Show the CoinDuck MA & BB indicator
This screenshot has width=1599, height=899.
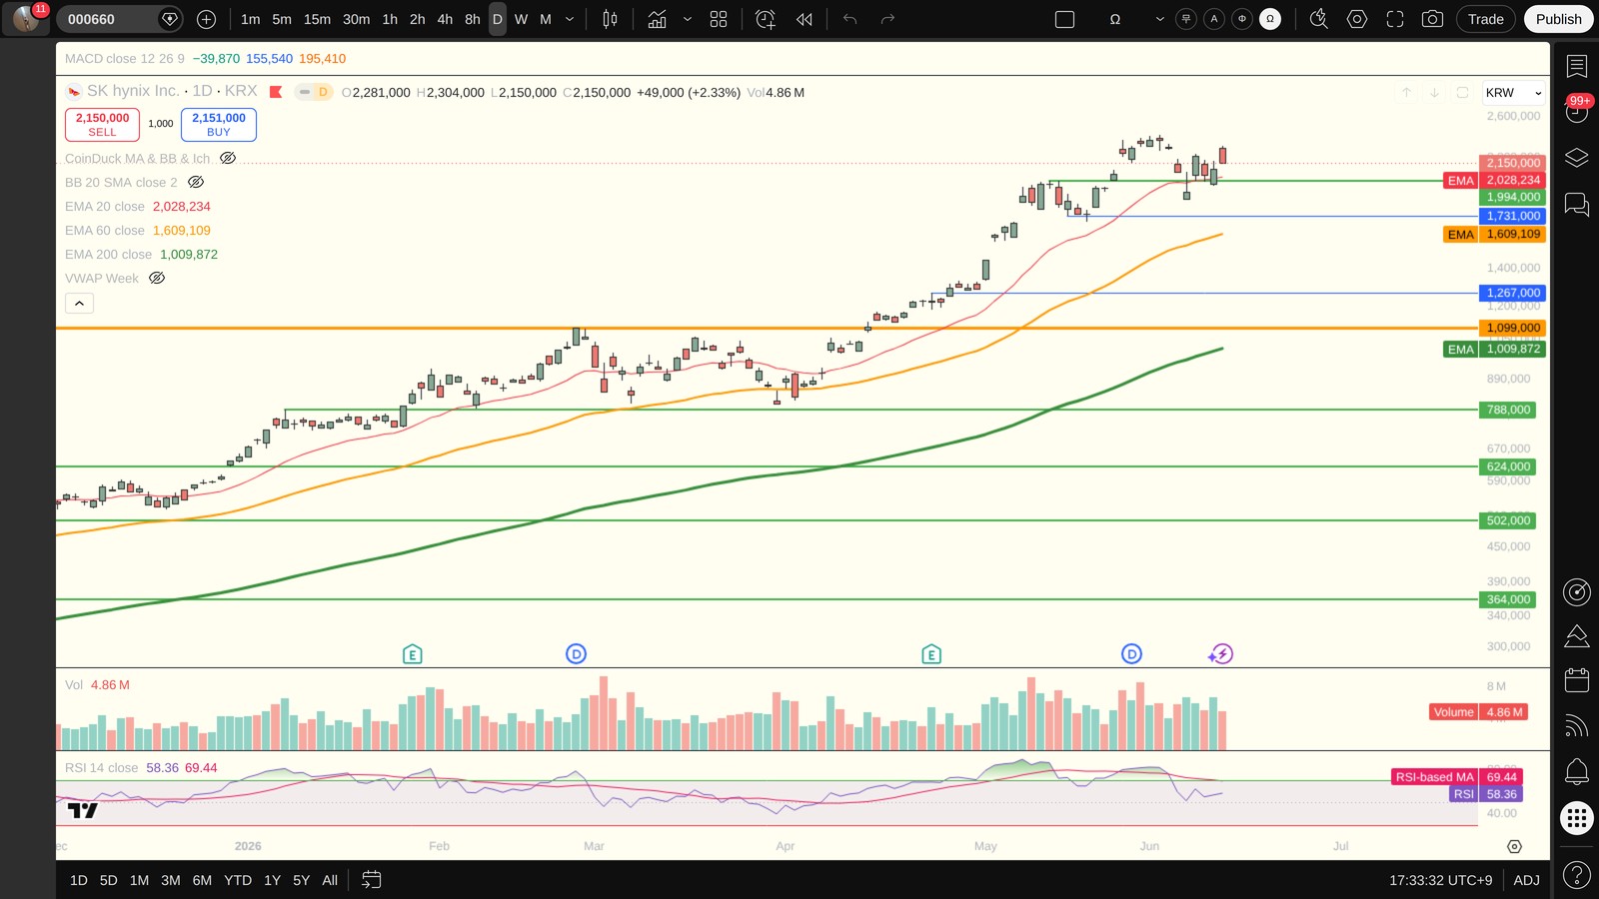coord(228,158)
